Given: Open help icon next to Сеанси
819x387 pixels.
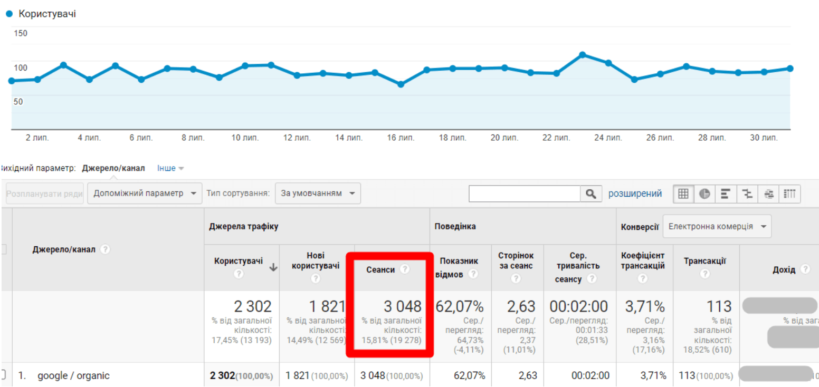Looking at the screenshot, I should click(x=405, y=269).
